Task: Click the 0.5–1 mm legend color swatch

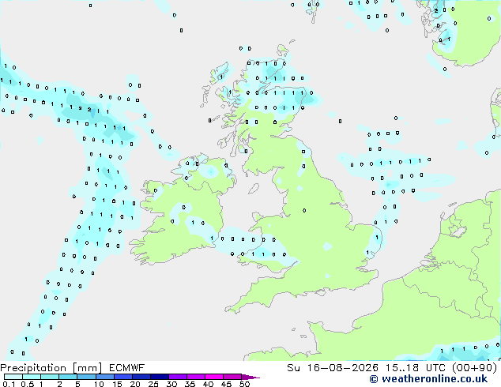Action: (32, 377)
